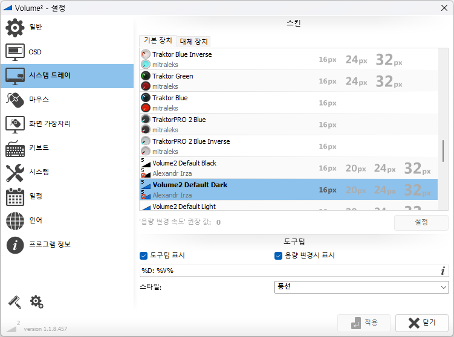
Task: Open the 화면 가장자리 screen edges icon
Action: [15, 124]
